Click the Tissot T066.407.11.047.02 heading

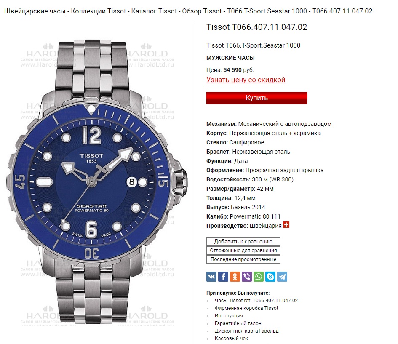256,27
